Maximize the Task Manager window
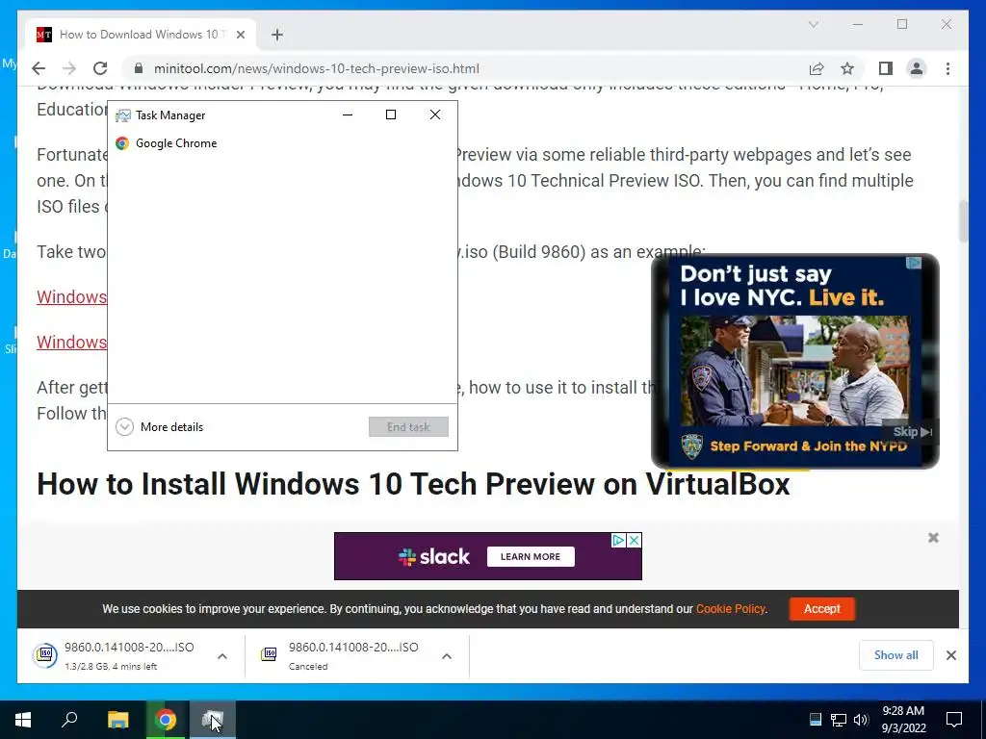This screenshot has height=739, width=986. click(391, 115)
